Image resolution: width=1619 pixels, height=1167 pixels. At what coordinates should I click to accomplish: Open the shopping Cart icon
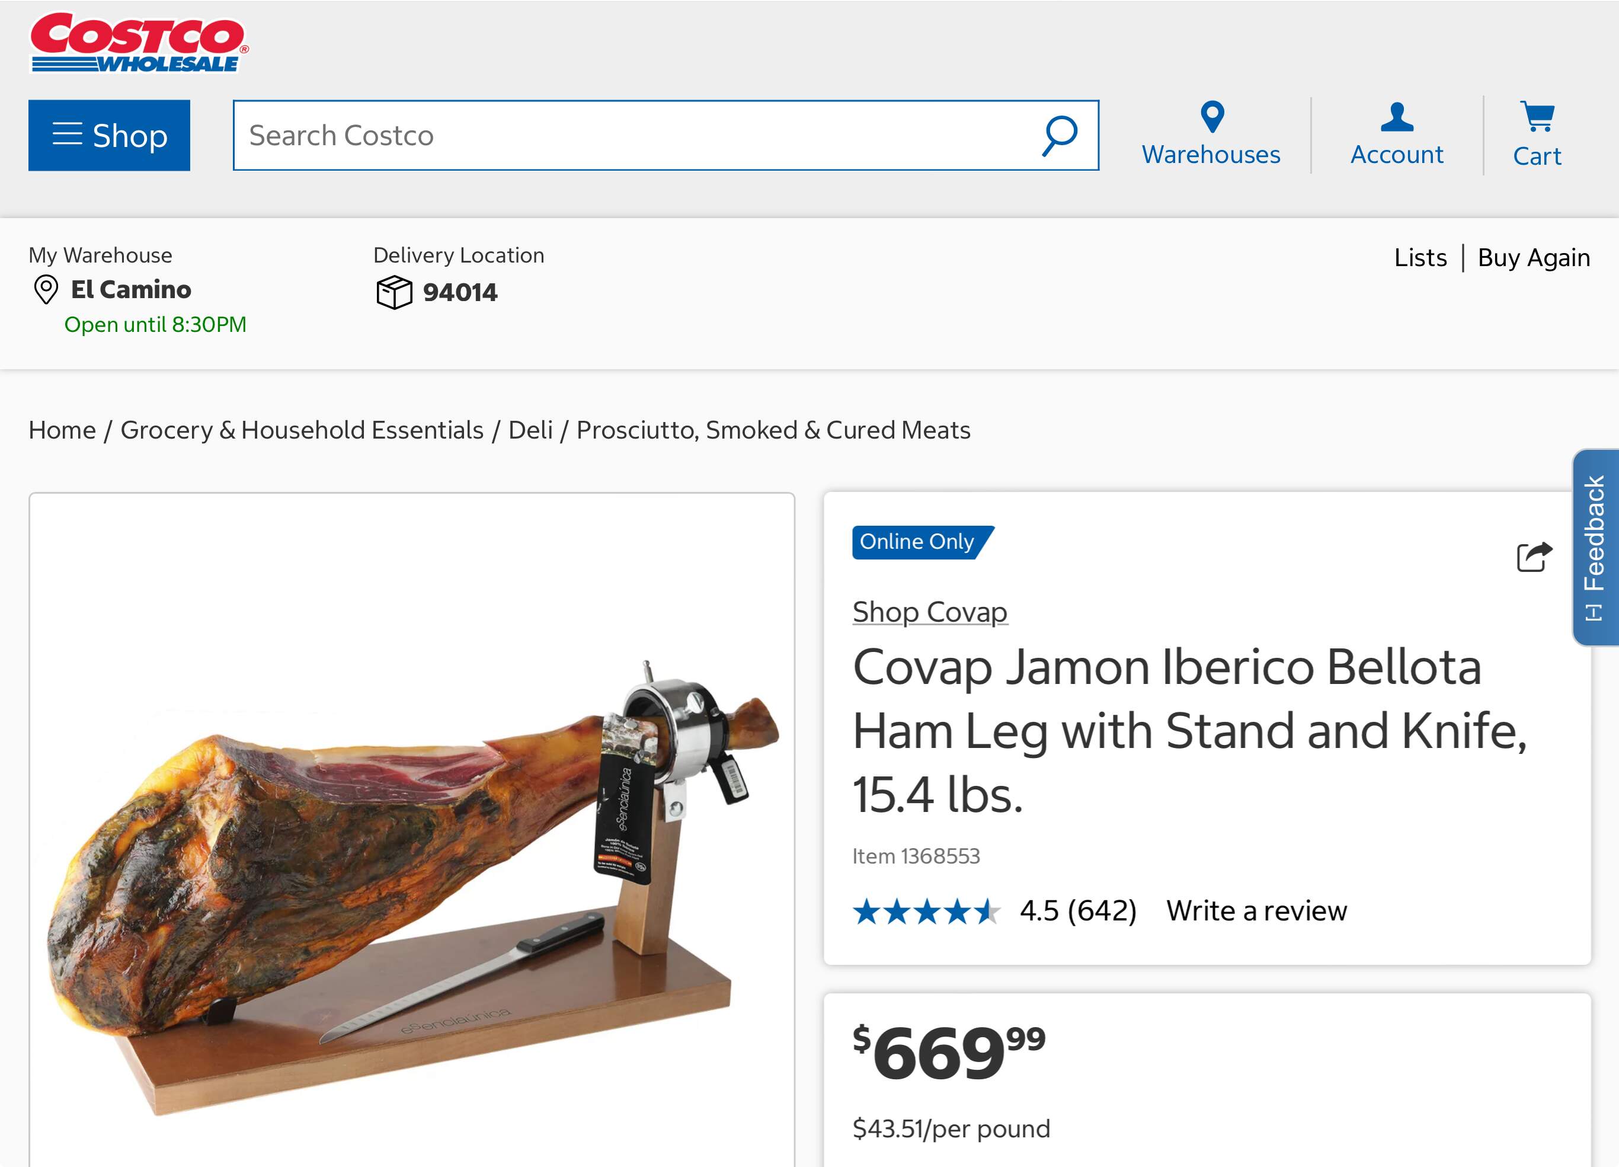coord(1537,117)
